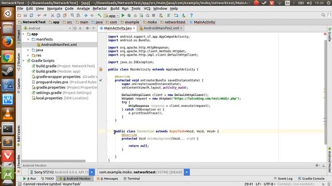Open the Event Log panel
Screen dimensions: 332x186
coord(283,179)
